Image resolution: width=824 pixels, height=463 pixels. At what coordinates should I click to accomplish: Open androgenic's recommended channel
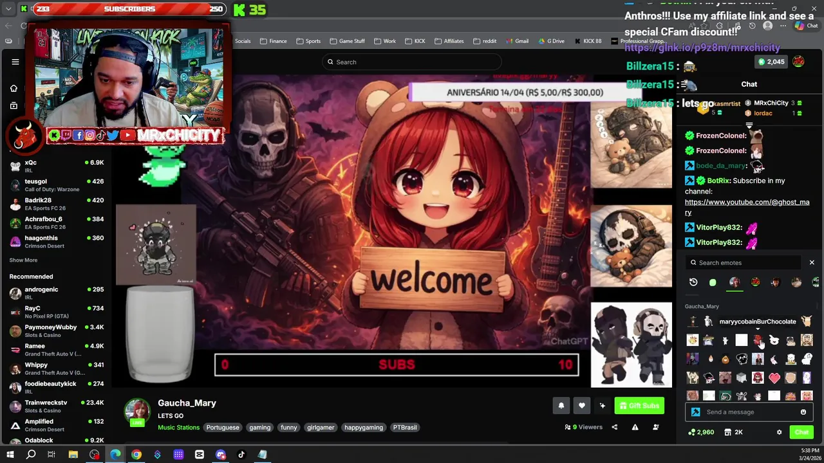pyautogui.click(x=57, y=293)
